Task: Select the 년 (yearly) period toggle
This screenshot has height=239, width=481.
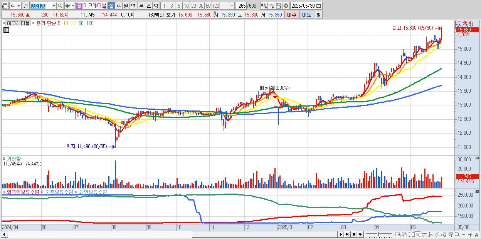Action: (x=133, y=6)
